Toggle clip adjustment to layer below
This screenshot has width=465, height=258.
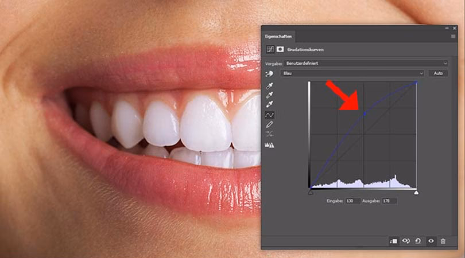click(393, 241)
